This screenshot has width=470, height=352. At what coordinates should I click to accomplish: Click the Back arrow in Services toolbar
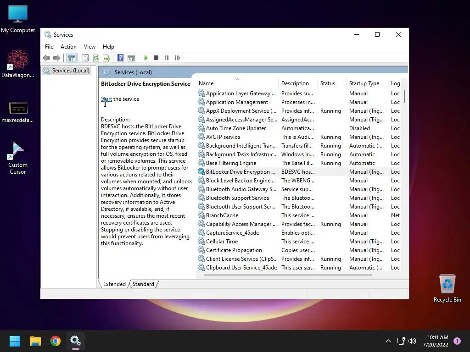click(46, 58)
